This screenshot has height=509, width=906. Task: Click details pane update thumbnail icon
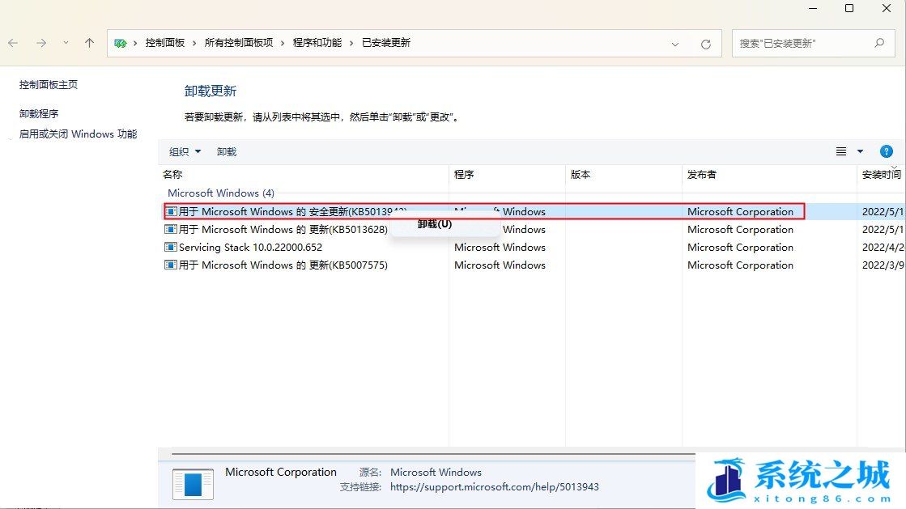[x=193, y=484]
